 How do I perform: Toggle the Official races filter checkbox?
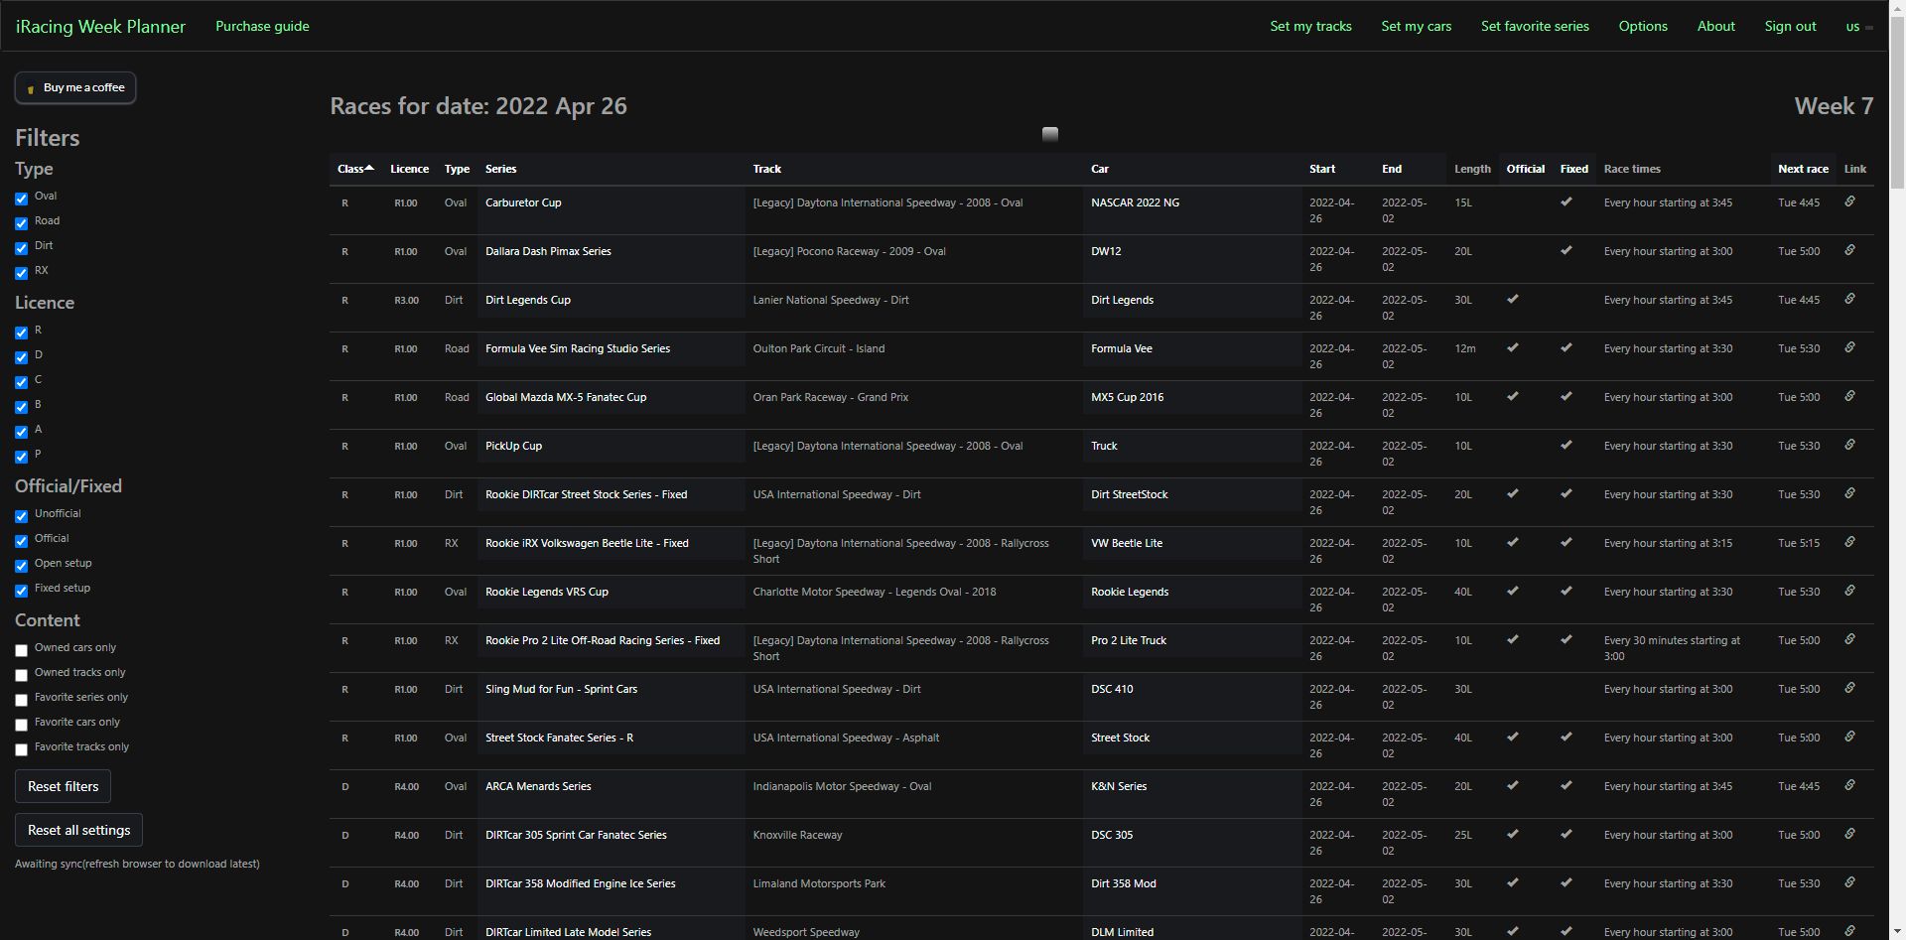(x=21, y=541)
